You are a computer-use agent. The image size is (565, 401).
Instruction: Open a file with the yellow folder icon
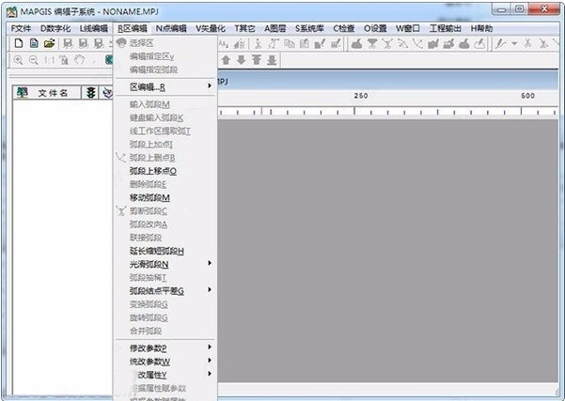point(49,43)
